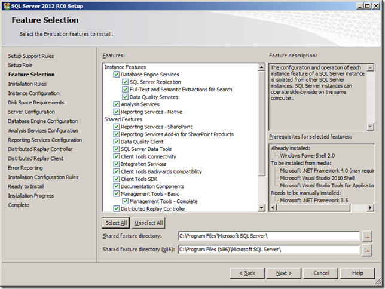Screen dimensions: 385x289
Task: Click Setup Support Rules step
Action: (x=31, y=56)
